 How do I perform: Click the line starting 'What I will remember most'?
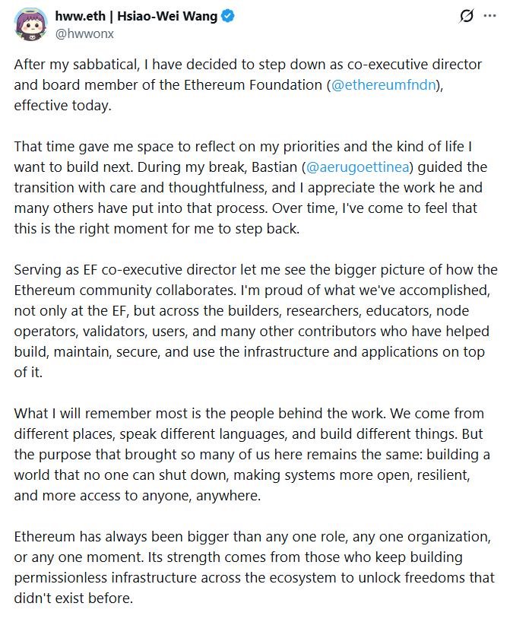(x=249, y=414)
